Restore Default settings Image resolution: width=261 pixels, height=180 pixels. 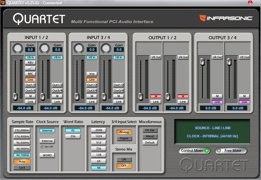150,143
